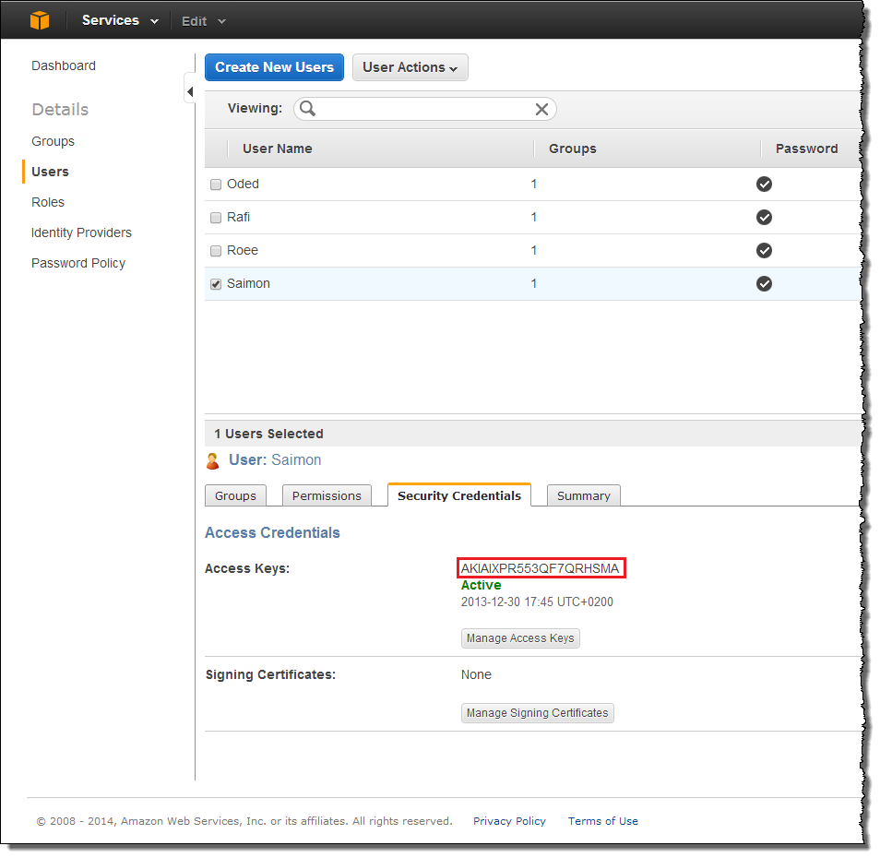Clear the Viewing filter with X icon
The height and width of the screenshot is (858, 880).
[x=541, y=109]
